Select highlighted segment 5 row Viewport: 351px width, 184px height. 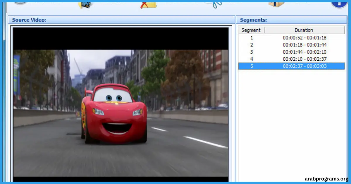[292, 66]
